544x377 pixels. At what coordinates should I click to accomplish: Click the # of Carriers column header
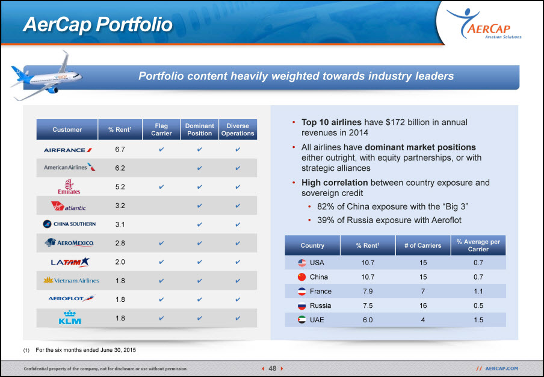423,245
